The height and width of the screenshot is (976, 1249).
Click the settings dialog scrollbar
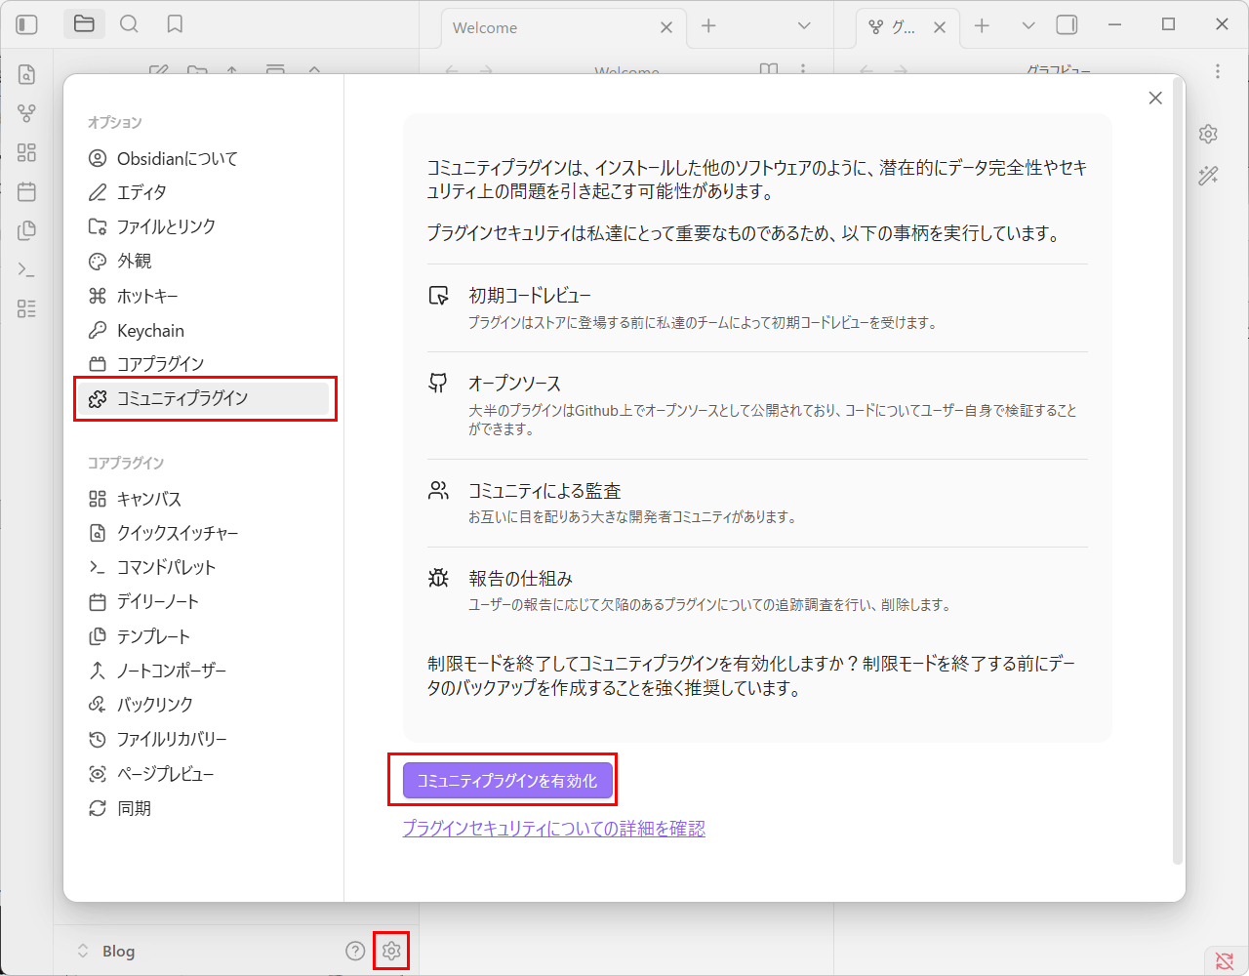[1177, 468]
